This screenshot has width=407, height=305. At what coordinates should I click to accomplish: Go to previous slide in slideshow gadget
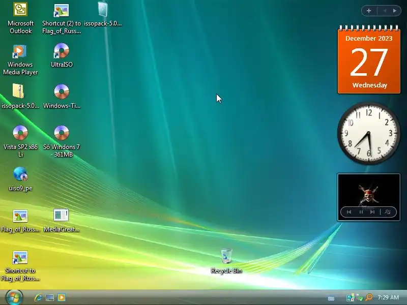click(x=349, y=212)
